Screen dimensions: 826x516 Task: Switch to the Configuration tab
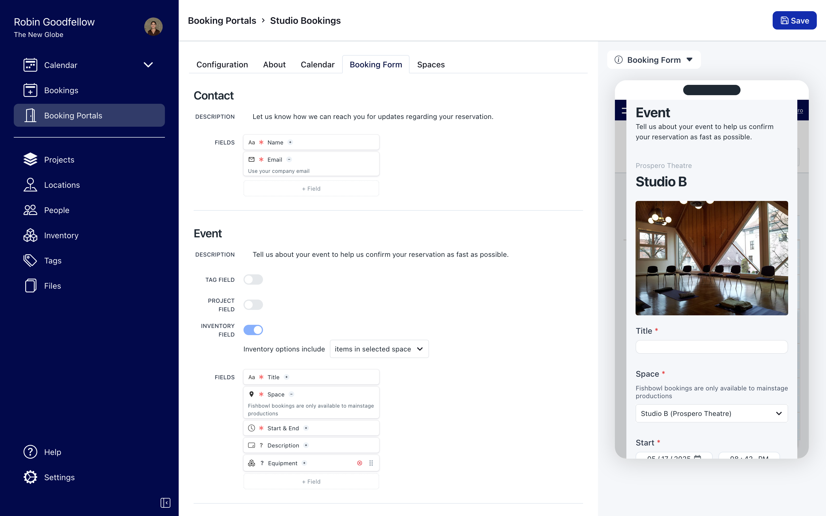point(222,64)
